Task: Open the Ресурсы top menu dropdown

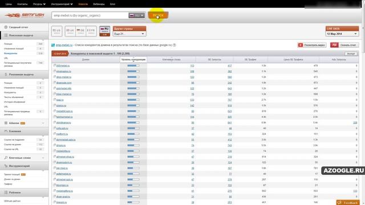Action: coord(39,4)
